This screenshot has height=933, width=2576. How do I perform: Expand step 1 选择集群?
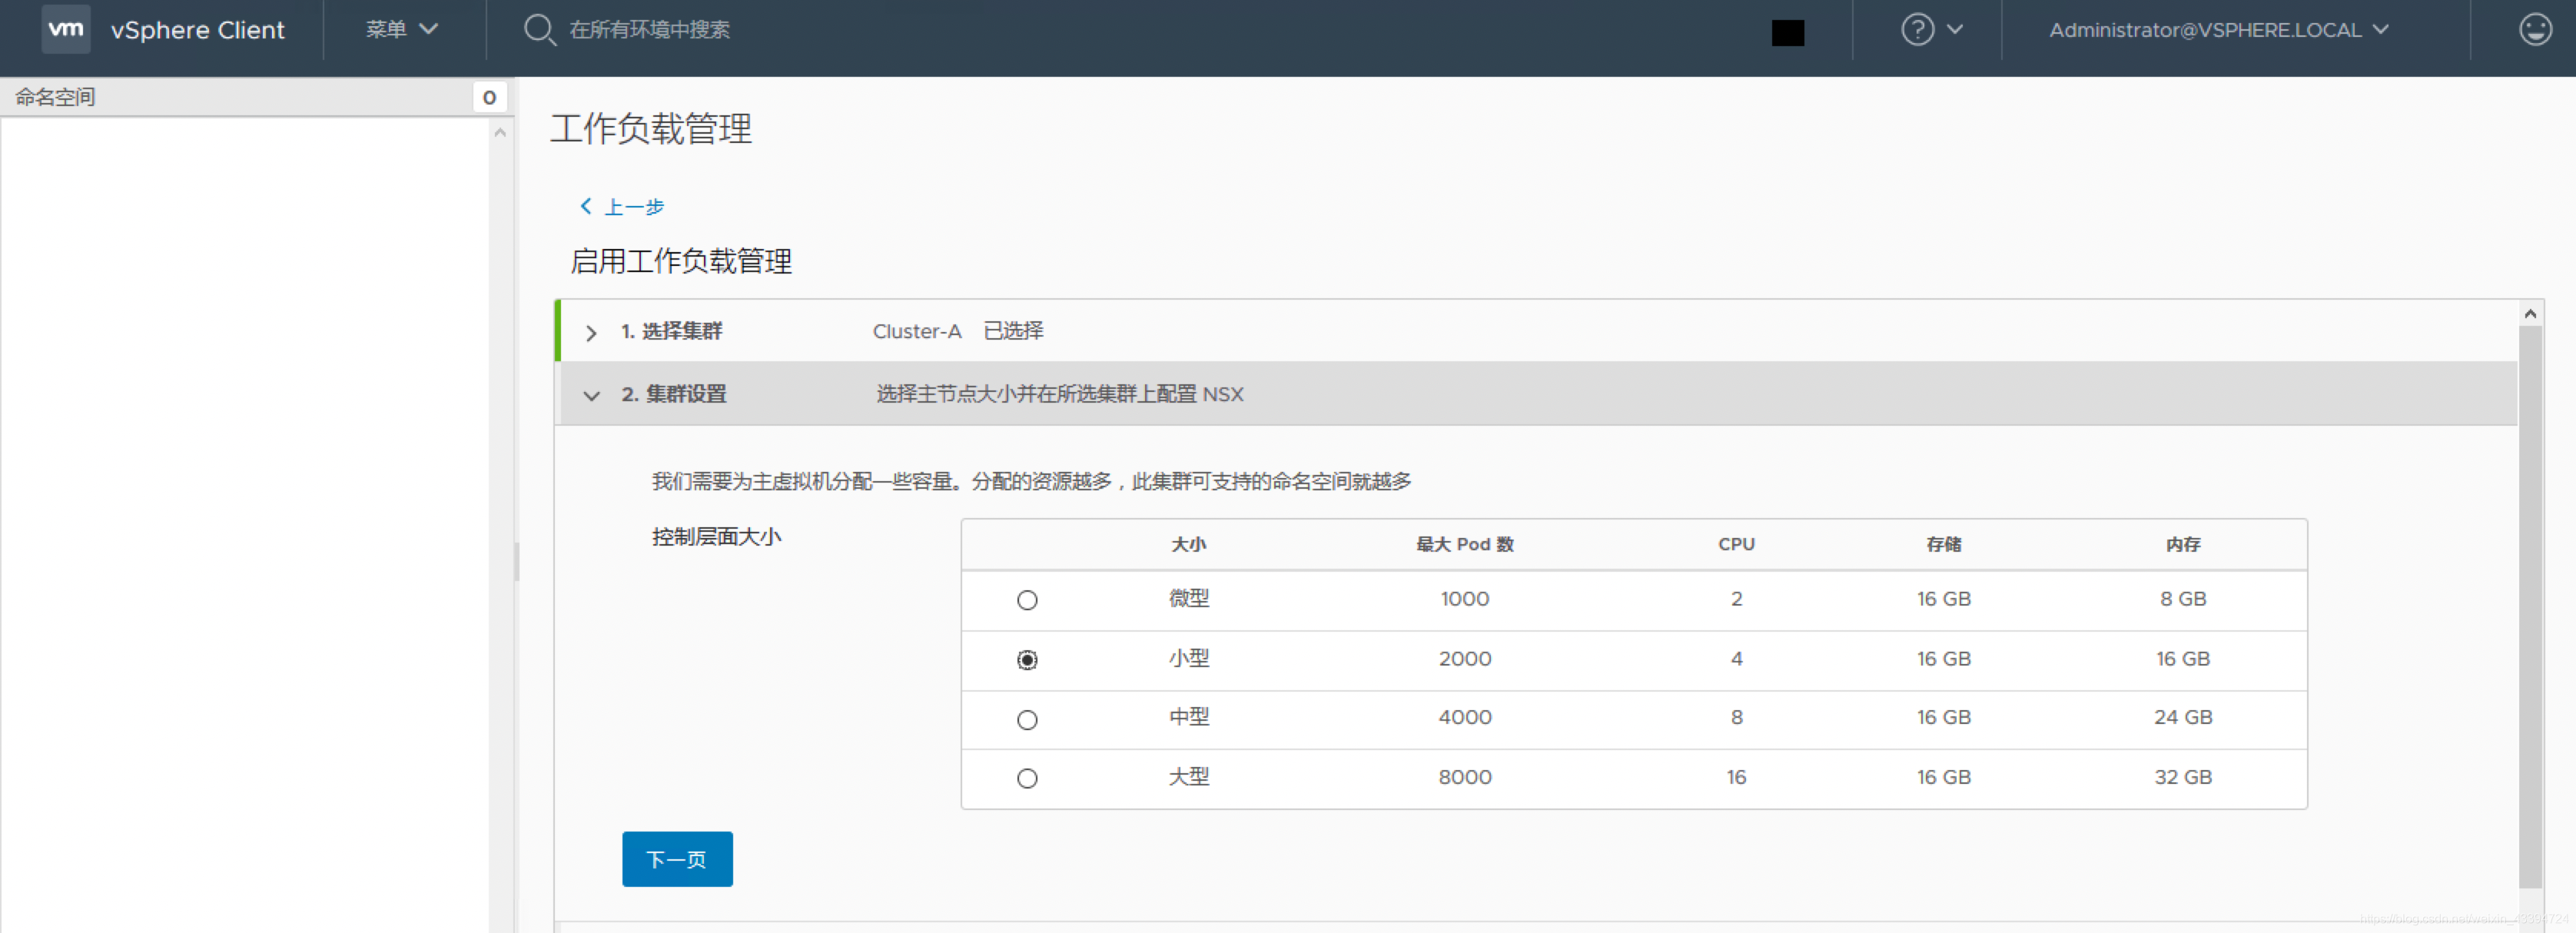(591, 332)
